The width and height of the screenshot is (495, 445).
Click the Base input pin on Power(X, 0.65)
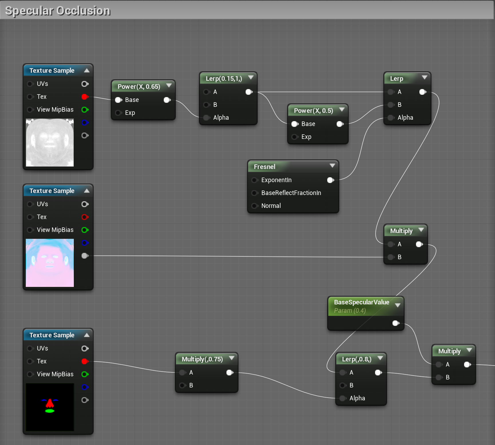click(119, 100)
